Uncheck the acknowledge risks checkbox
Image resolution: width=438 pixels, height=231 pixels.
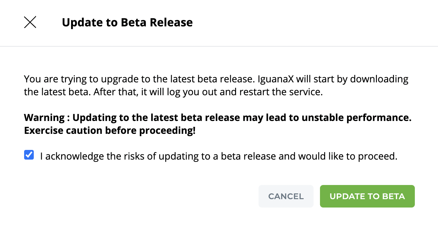pos(29,155)
